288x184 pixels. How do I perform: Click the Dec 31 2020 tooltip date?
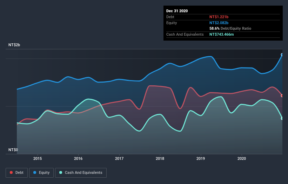pyautogui.click(x=177, y=11)
